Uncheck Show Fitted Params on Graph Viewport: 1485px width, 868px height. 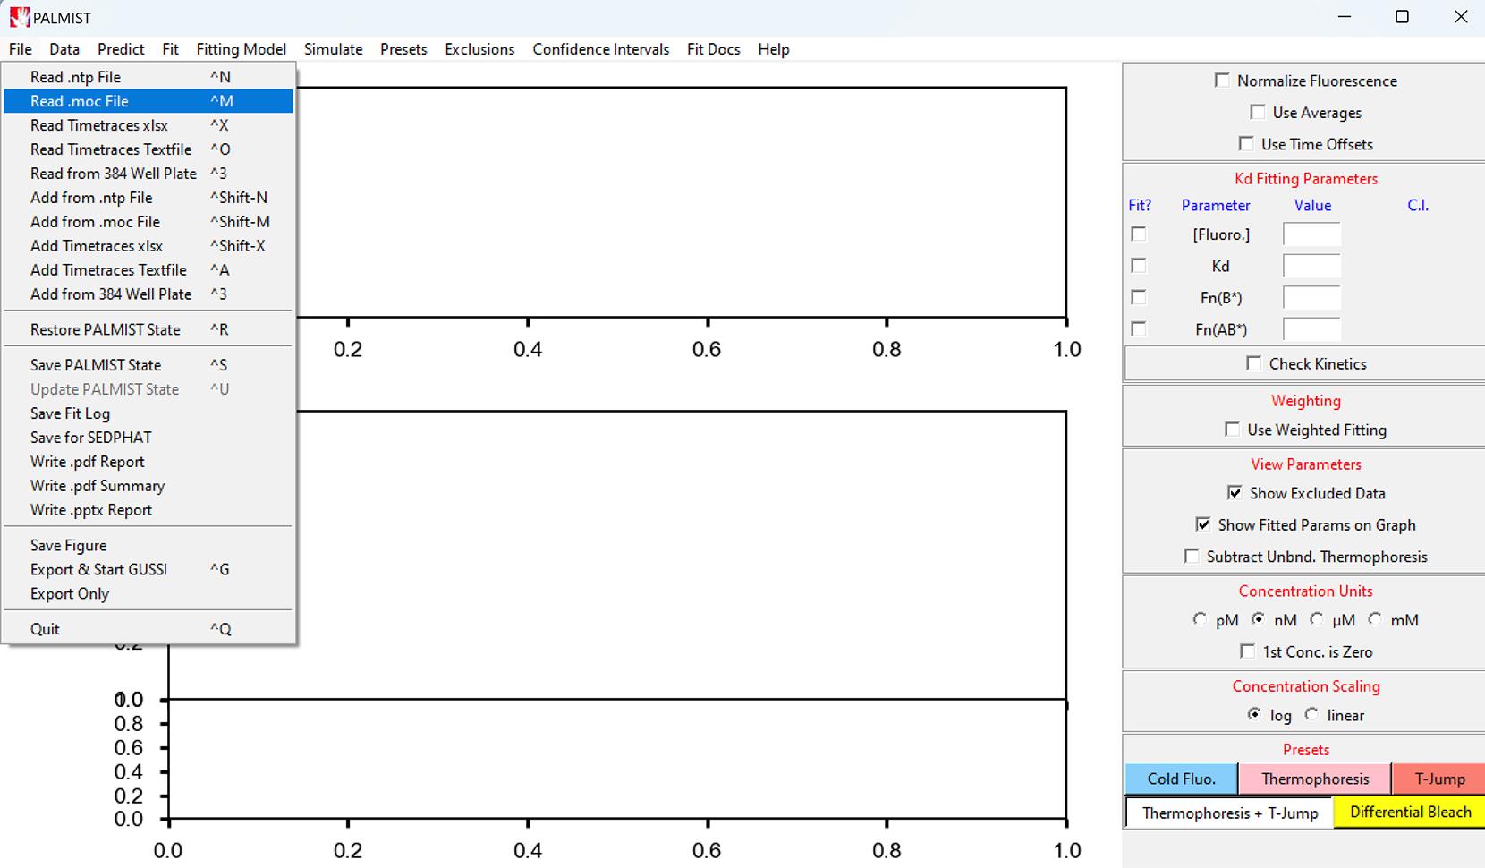click(1203, 524)
